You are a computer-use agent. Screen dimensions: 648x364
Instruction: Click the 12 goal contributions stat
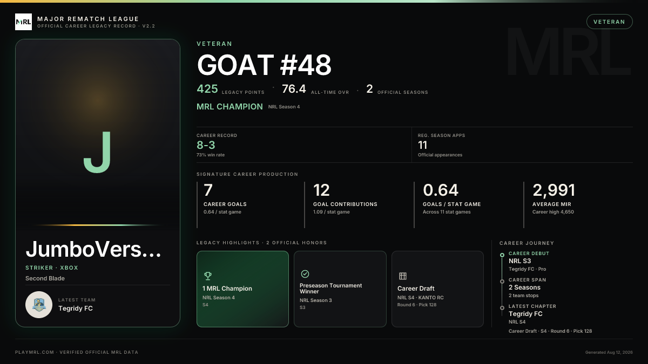coord(322,190)
